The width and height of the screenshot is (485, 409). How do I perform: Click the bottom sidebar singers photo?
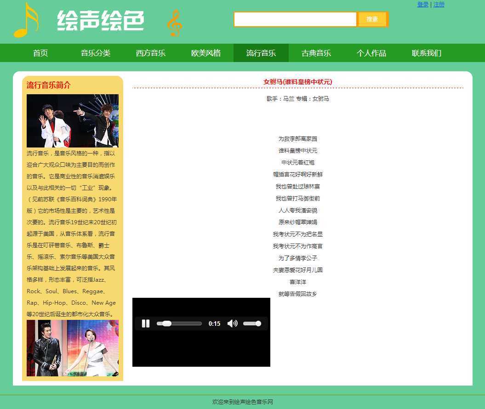click(73, 348)
